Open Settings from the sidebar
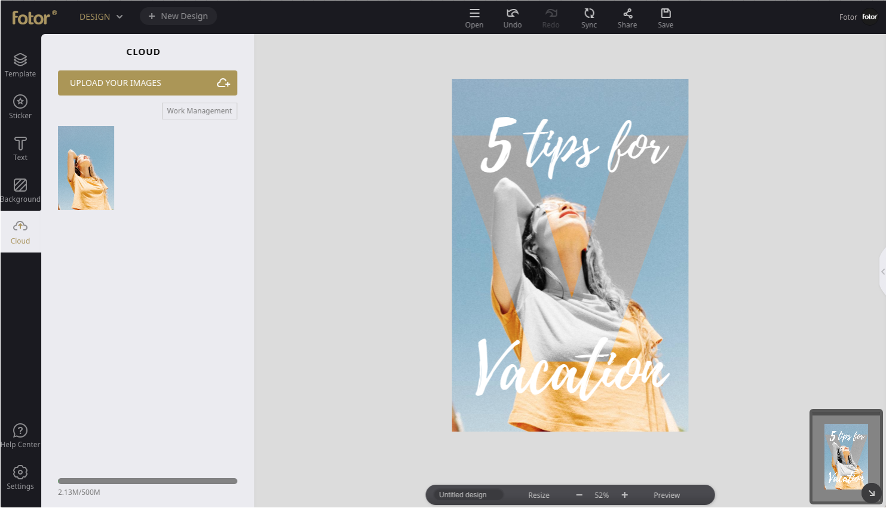The image size is (886, 508). pyautogui.click(x=20, y=478)
